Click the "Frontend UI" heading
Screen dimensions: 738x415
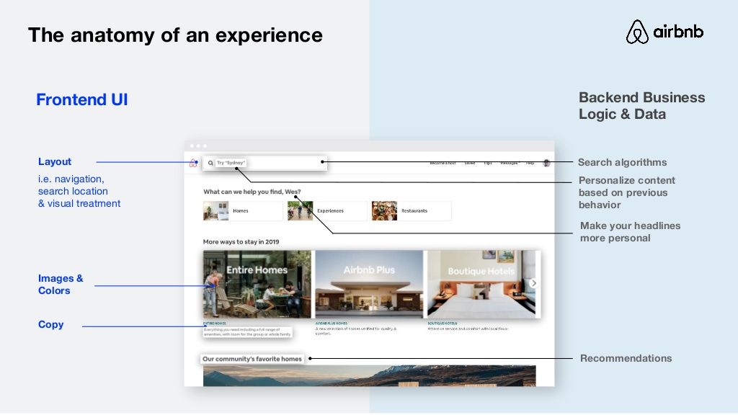pos(82,99)
